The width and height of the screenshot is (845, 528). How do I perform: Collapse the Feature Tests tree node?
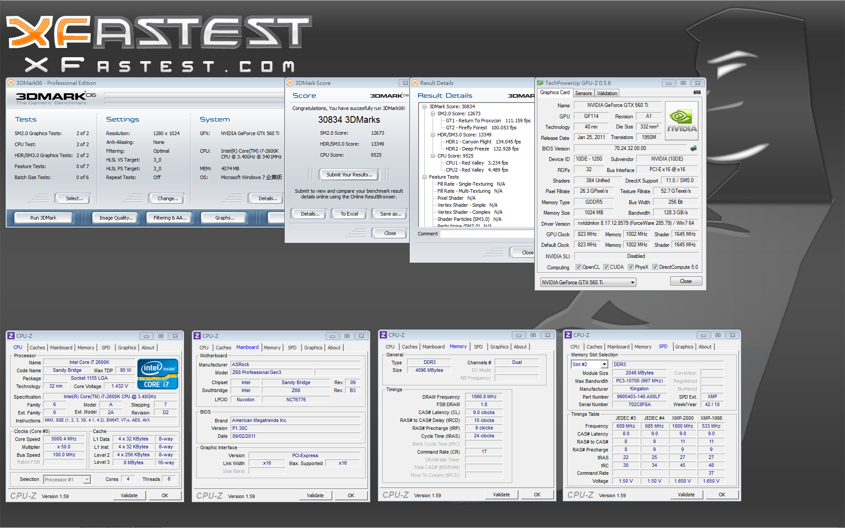pyautogui.click(x=425, y=177)
